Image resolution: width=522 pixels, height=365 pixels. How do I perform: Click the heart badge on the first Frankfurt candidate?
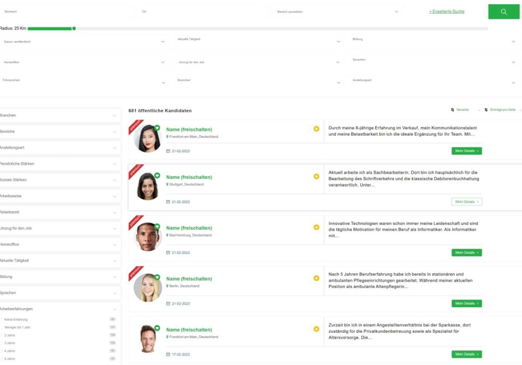tap(157, 128)
